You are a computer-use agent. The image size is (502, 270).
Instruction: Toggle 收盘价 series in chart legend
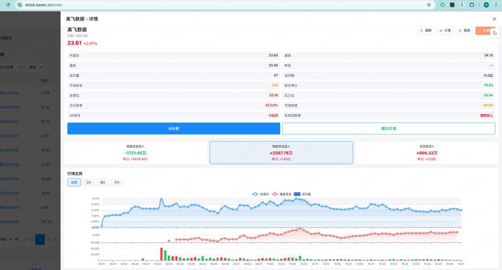[x=261, y=194]
